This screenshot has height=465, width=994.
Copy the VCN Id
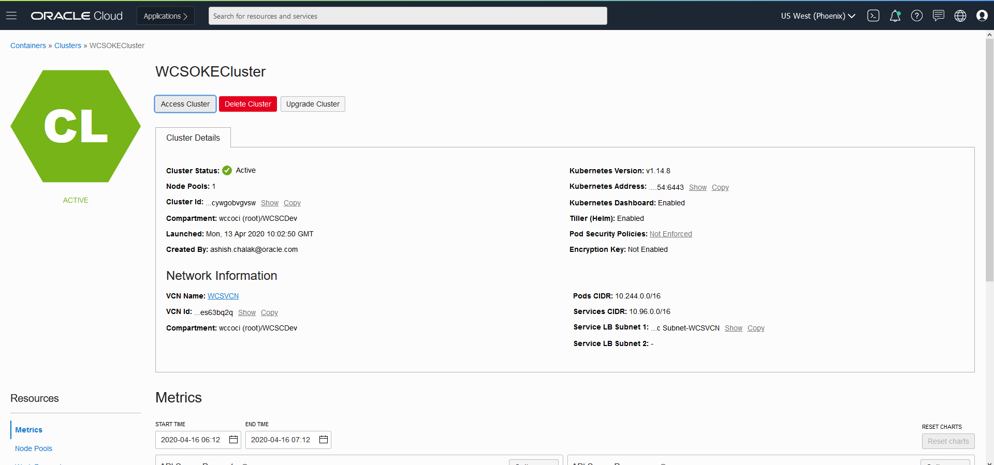point(269,312)
